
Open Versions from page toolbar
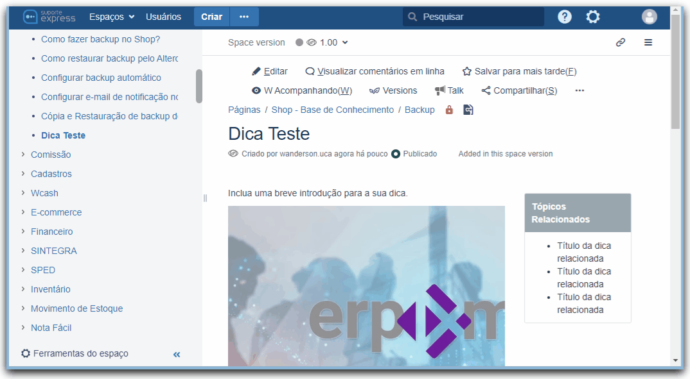tap(393, 90)
